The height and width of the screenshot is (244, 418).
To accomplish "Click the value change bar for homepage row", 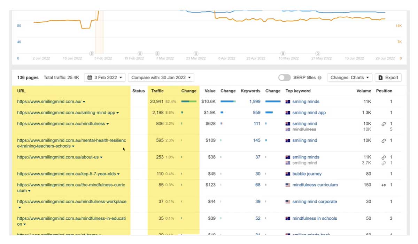I will click(228, 101).
